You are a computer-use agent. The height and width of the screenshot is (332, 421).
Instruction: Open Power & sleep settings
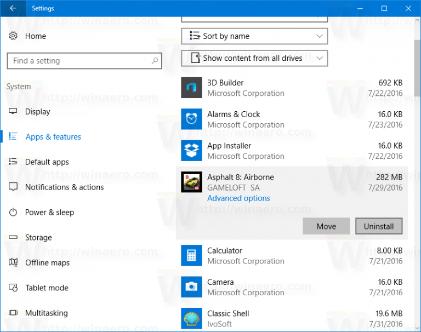[50, 213]
